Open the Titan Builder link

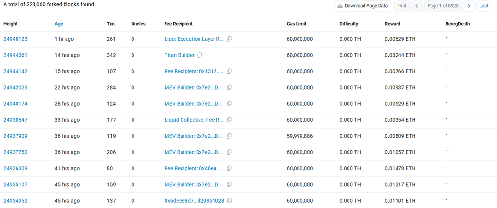(x=179, y=55)
